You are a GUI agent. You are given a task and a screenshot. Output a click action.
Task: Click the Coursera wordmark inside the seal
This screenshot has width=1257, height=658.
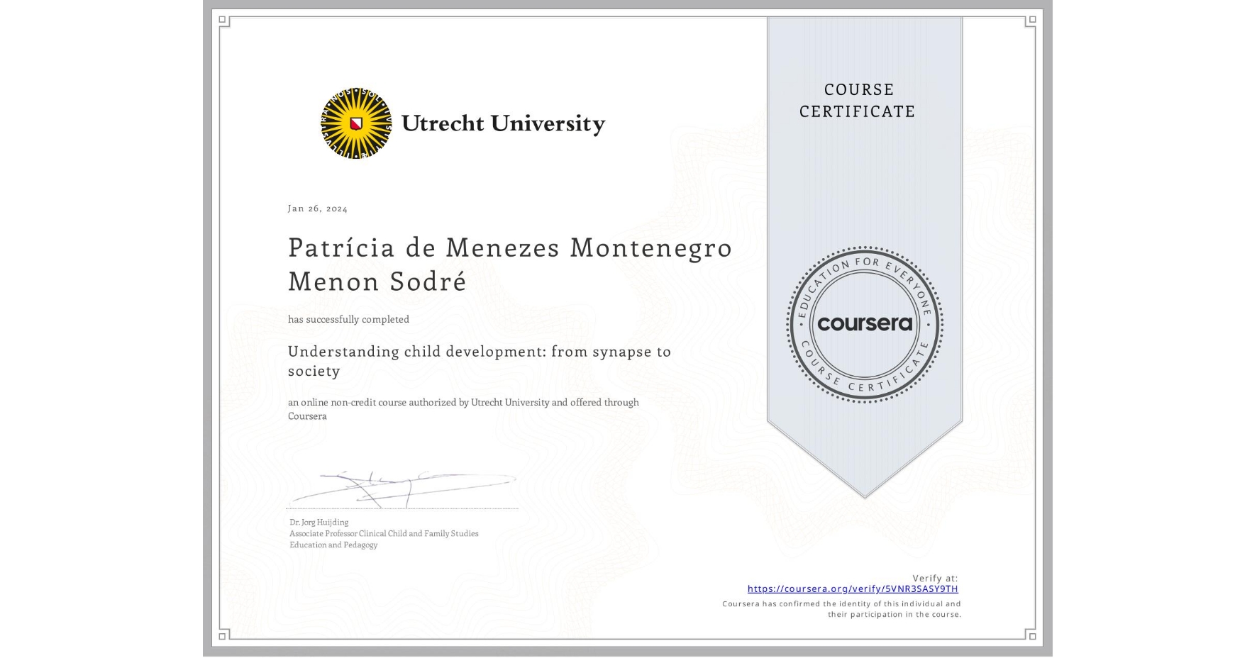(865, 324)
